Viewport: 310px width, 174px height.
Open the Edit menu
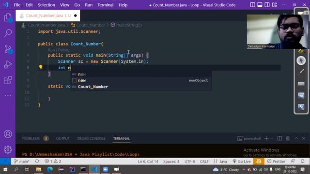(29, 5)
